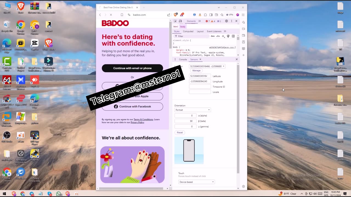Open DevTools three-dot customize menu
This screenshot has height=197, width=351.
tap(231, 21)
